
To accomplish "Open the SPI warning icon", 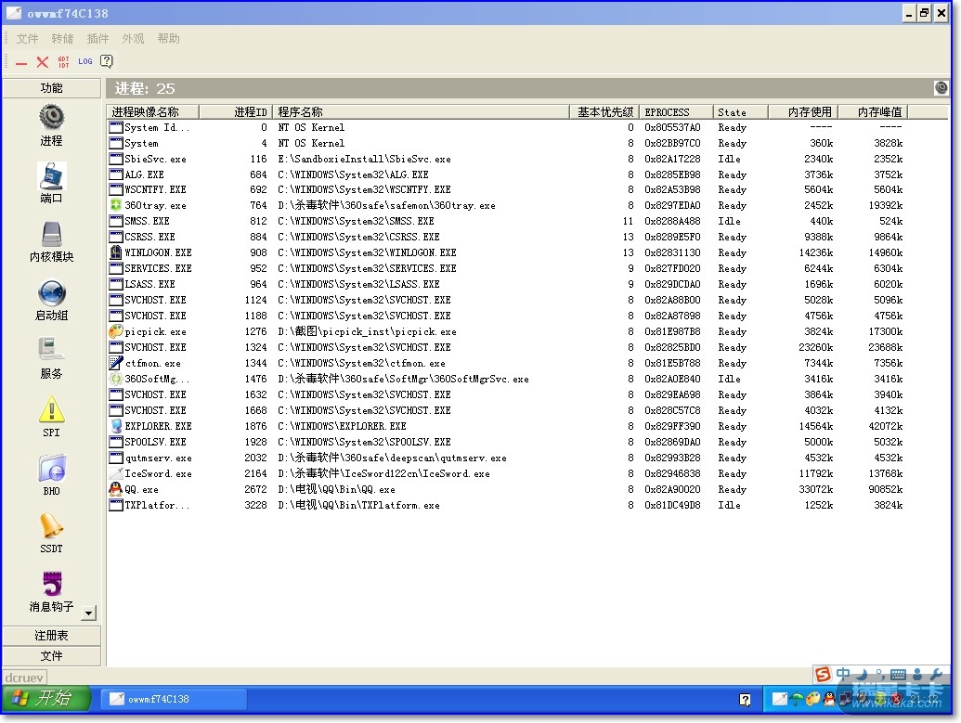I will (51, 408).
